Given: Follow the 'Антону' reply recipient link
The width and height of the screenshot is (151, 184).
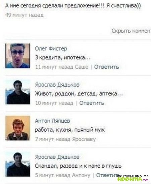Looking at the screenshot, I should (x=81, y=175).
